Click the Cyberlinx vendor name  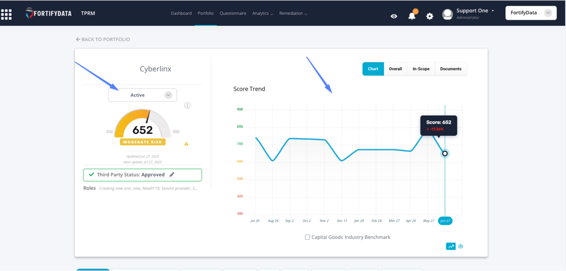click(156, 69)
